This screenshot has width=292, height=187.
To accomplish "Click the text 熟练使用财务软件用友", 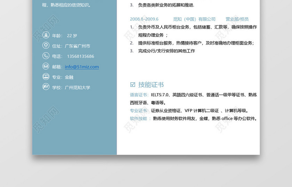I will pyautogui.click(x=174, y=119).
